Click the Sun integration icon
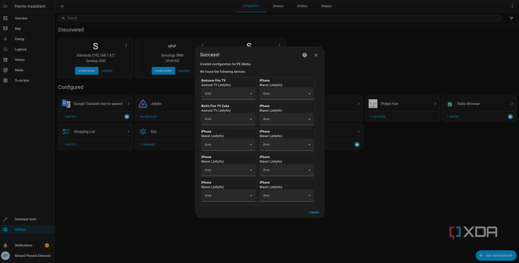519x263 pixels. point(143,132)
